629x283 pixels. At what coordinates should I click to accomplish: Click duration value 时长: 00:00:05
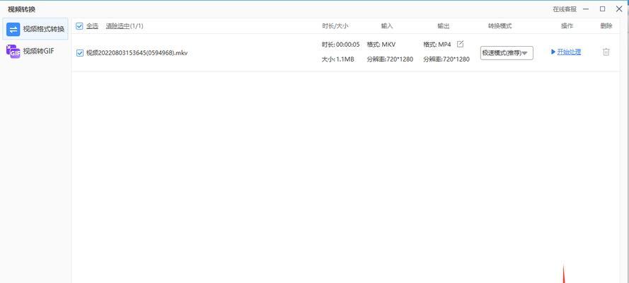(x=340, y=45)
